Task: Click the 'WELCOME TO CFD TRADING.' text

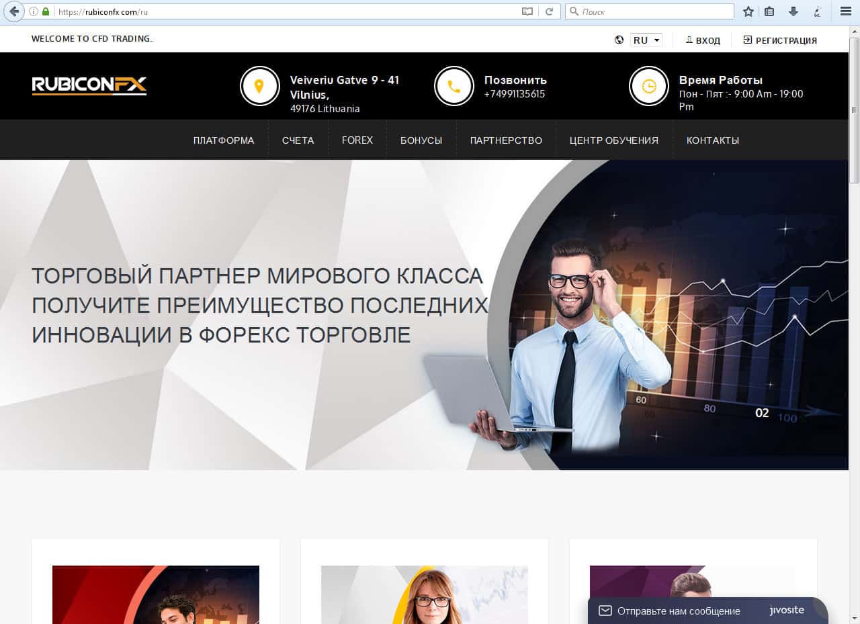Action: (92, 39)
